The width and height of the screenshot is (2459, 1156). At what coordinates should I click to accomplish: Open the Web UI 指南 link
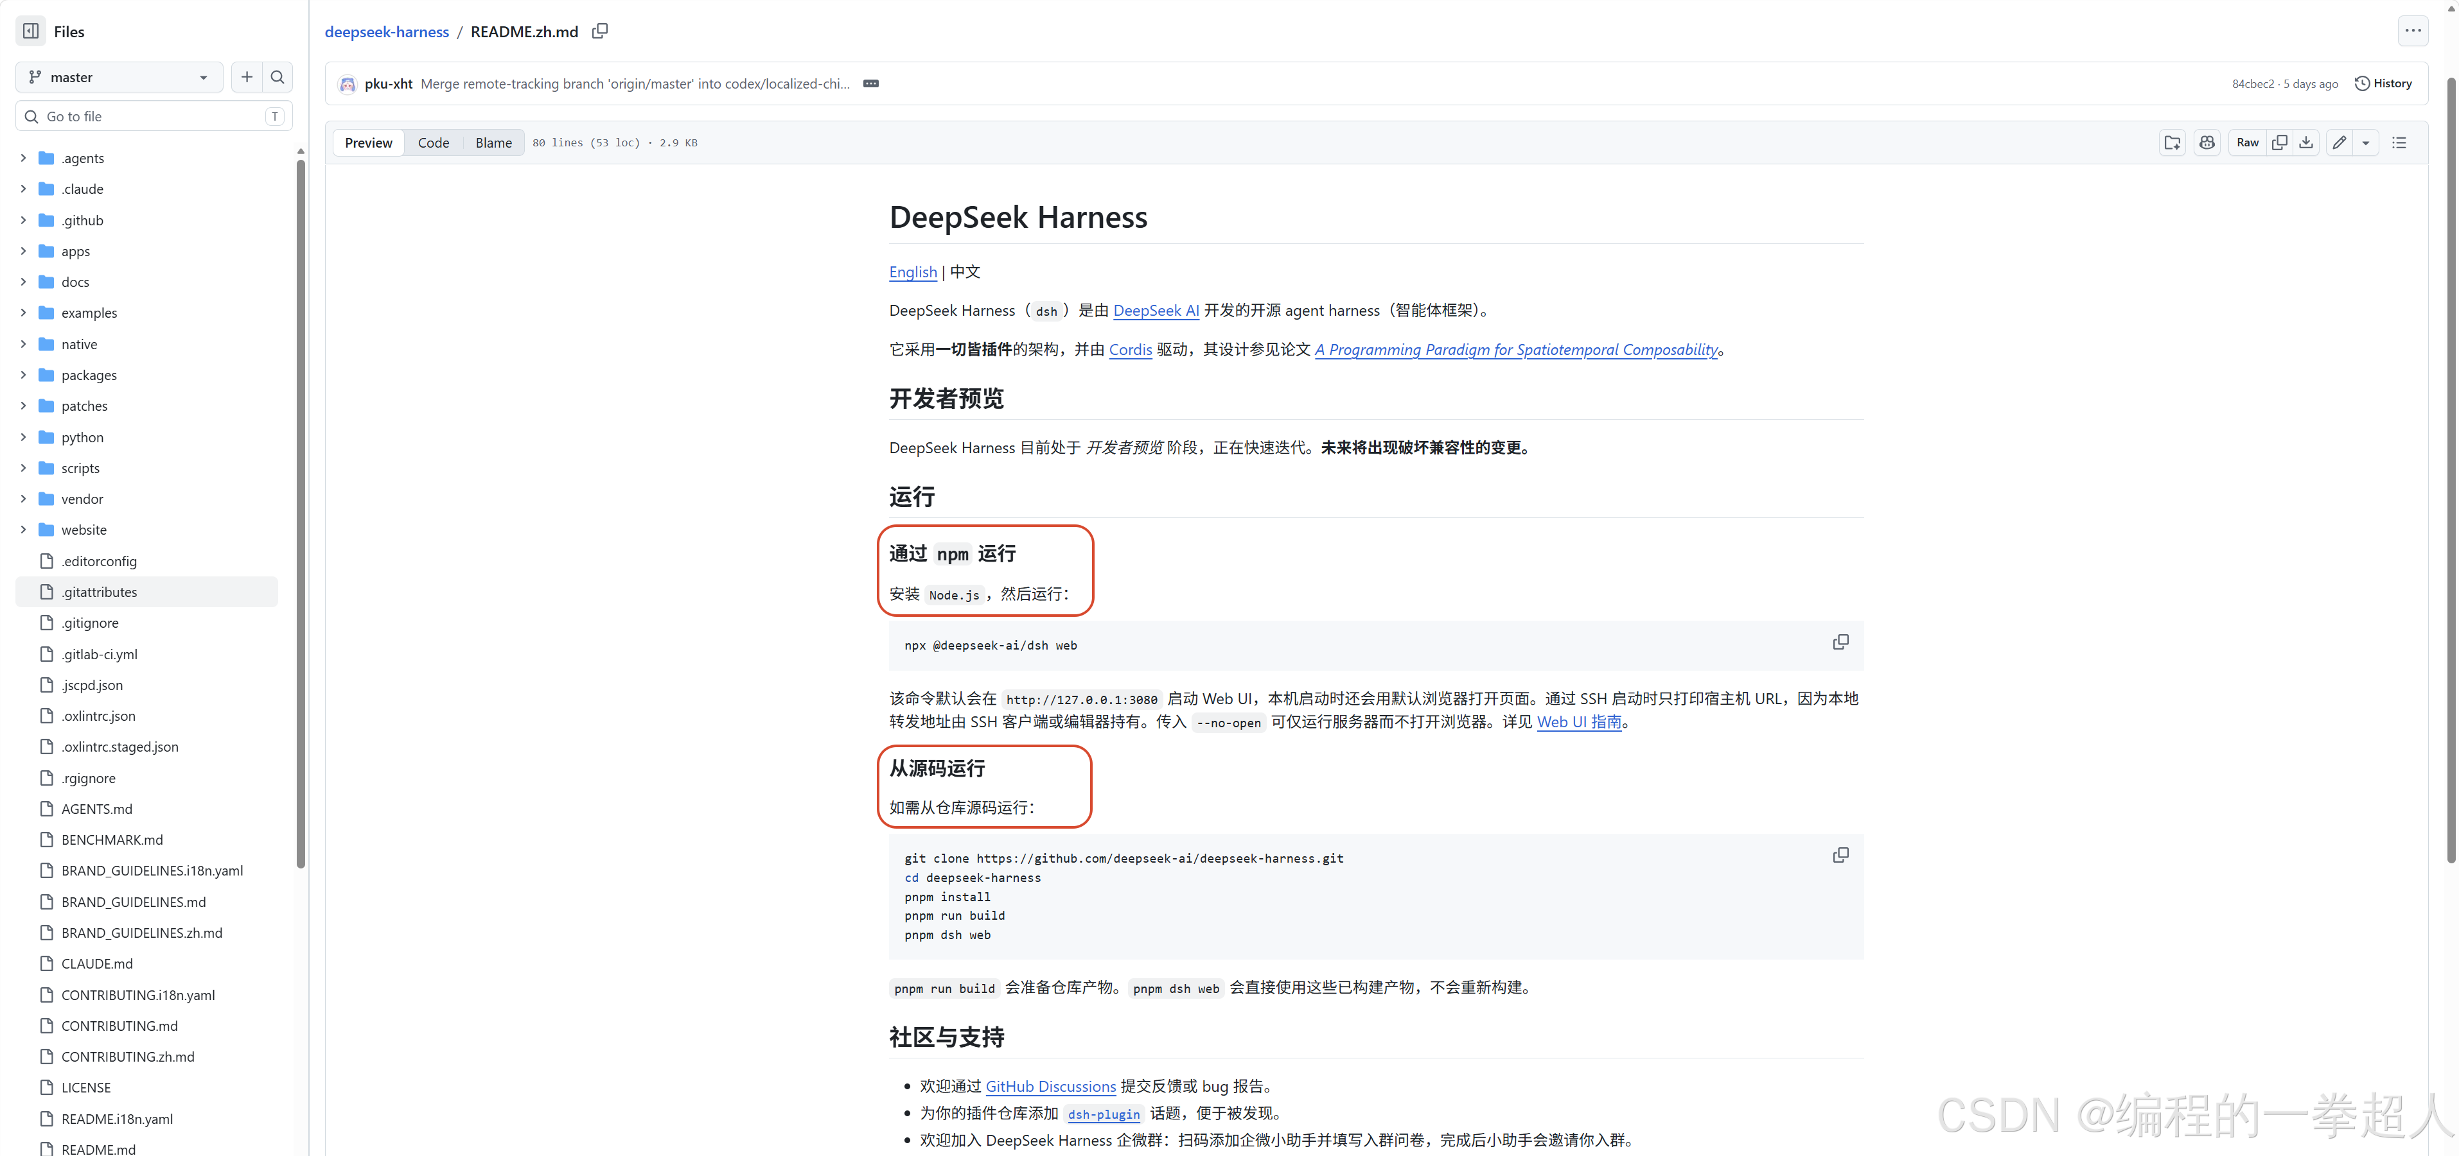pos(1579,722)
